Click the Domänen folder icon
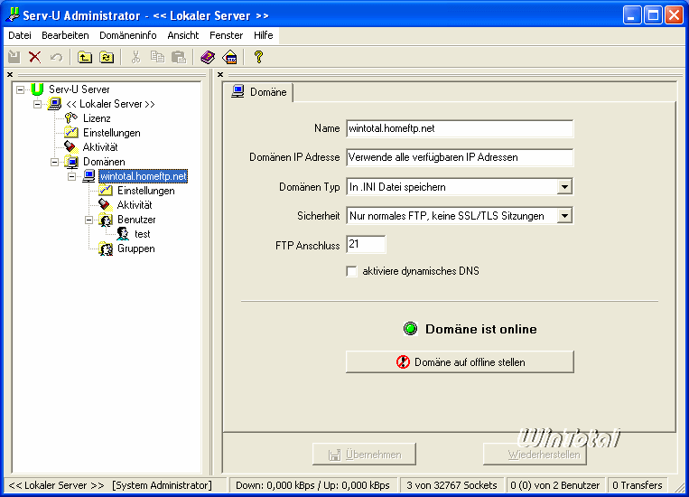 [71, 162]
